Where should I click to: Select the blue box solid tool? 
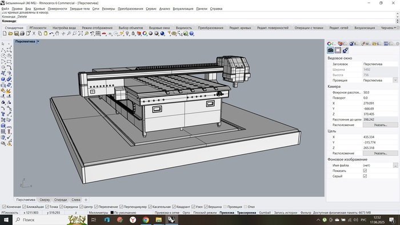pos(3,79)
